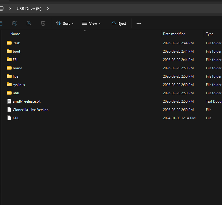
Task: Click the date modified of the home folder
Action: (178, 68)
